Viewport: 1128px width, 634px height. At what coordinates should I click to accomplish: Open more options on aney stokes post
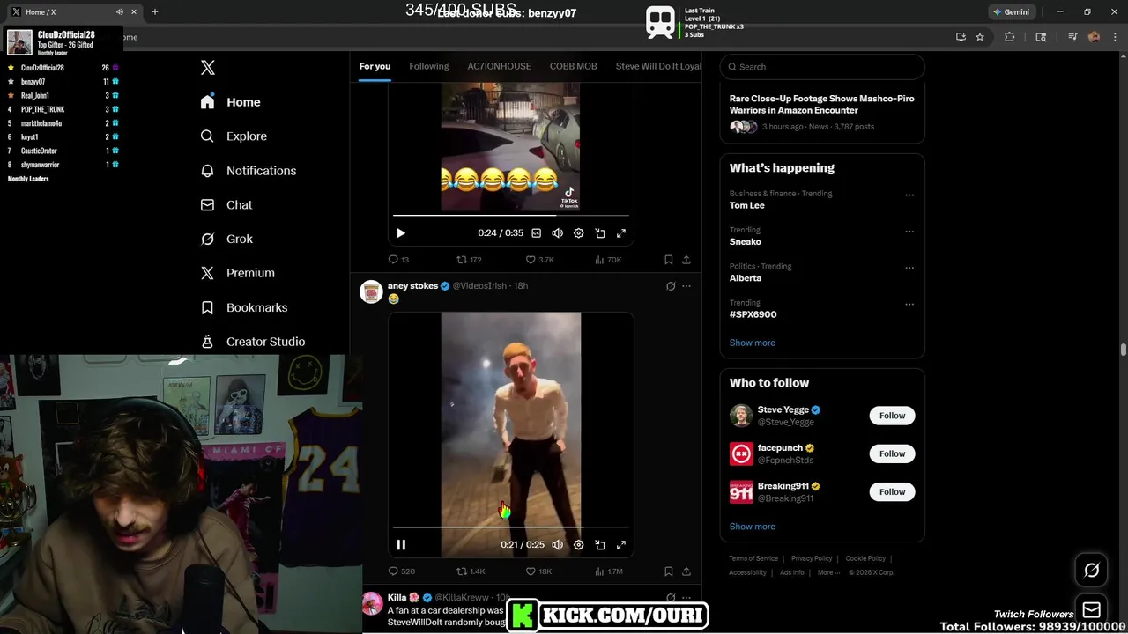pyautogui.click(x=686, y=286)
